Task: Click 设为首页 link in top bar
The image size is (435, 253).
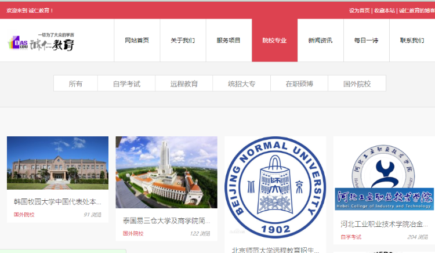Action: click(359, 10)
